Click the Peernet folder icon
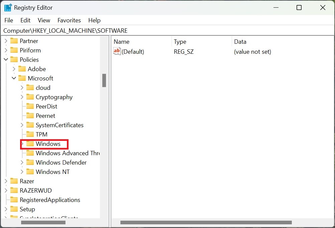335x228 pixels. [x=30, y=116]
